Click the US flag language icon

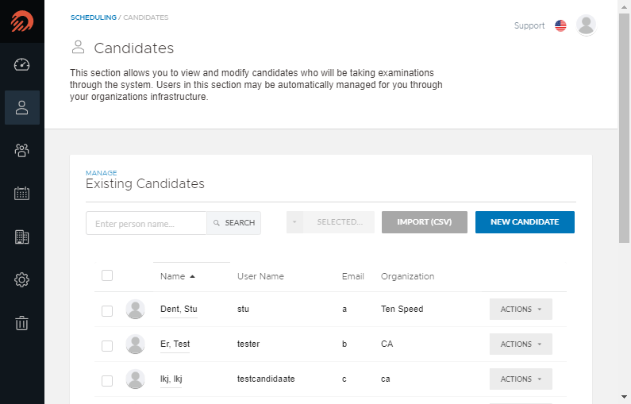click(560, 25)
